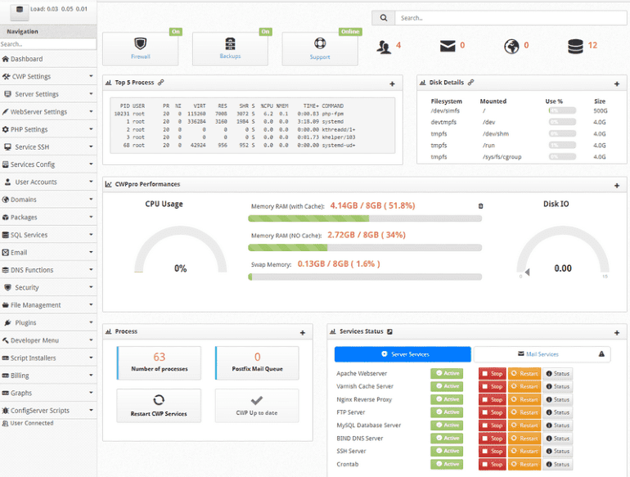
Task: Click Memory RAM NO Cache progress bar
Action: click(x=365, y=248)
